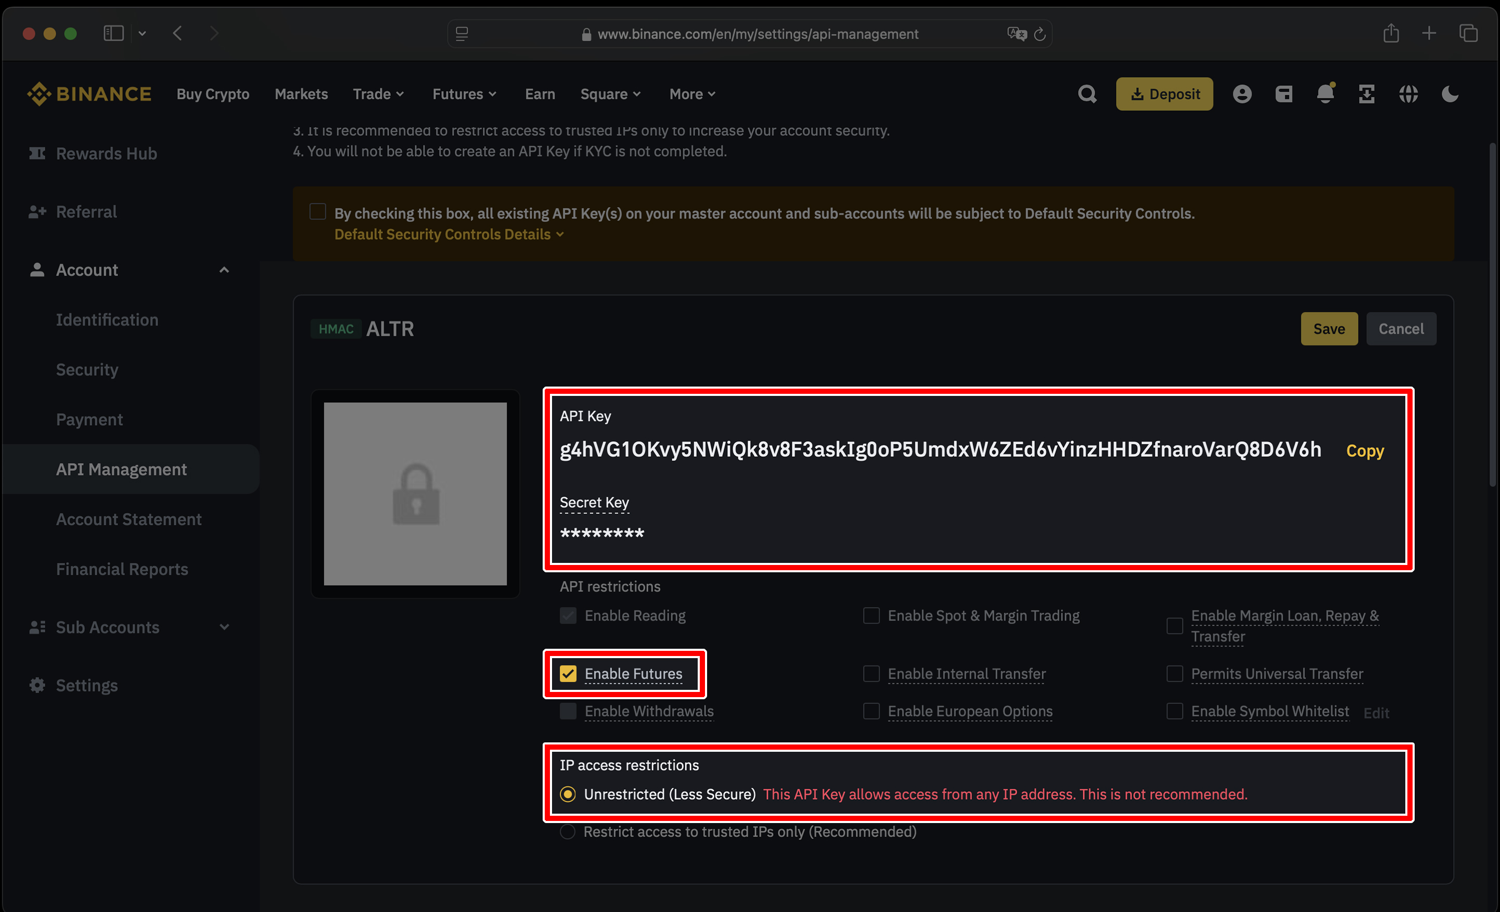Click the download/scan app icon
This screenshot has width=1500, height=912.
(1367, 94)
